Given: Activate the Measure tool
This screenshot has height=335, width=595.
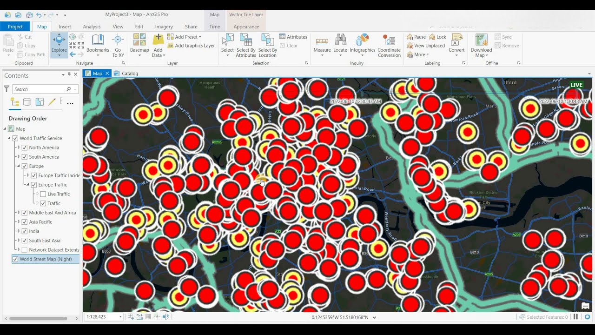Looking at the screenshot, I should tap(322, 45).
